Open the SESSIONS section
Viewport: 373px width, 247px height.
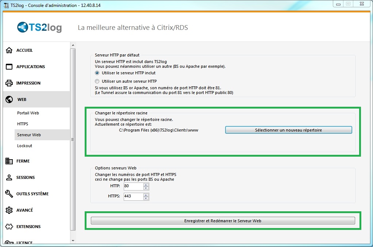(26, 177)
